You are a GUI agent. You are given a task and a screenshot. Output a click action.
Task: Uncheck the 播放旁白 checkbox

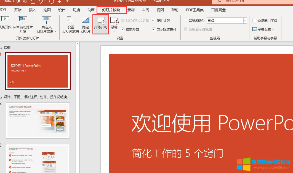point(123,29)
